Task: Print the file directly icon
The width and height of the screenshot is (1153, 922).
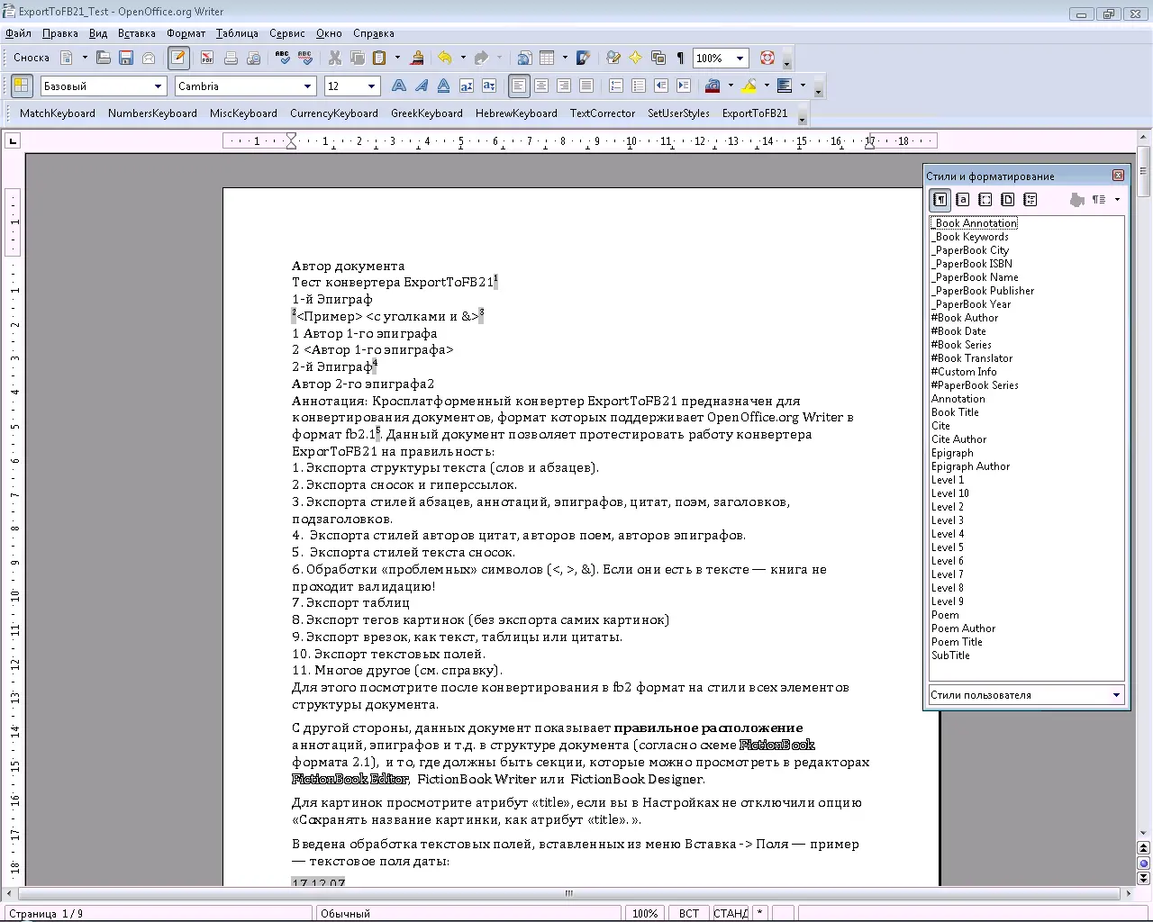Action: click(231, 58)
